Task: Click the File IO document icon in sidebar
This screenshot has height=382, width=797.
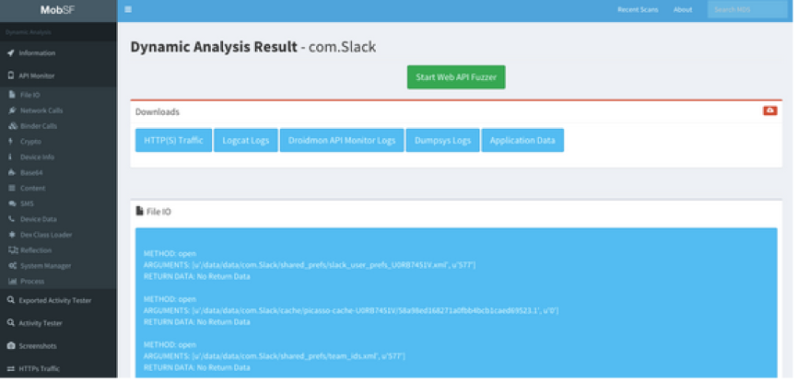Action: [12, 95]
